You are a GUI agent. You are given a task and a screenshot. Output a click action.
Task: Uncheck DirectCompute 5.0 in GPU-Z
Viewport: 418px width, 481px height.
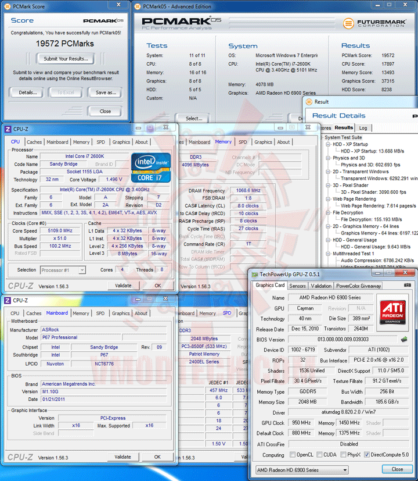(x=366, y=455)
